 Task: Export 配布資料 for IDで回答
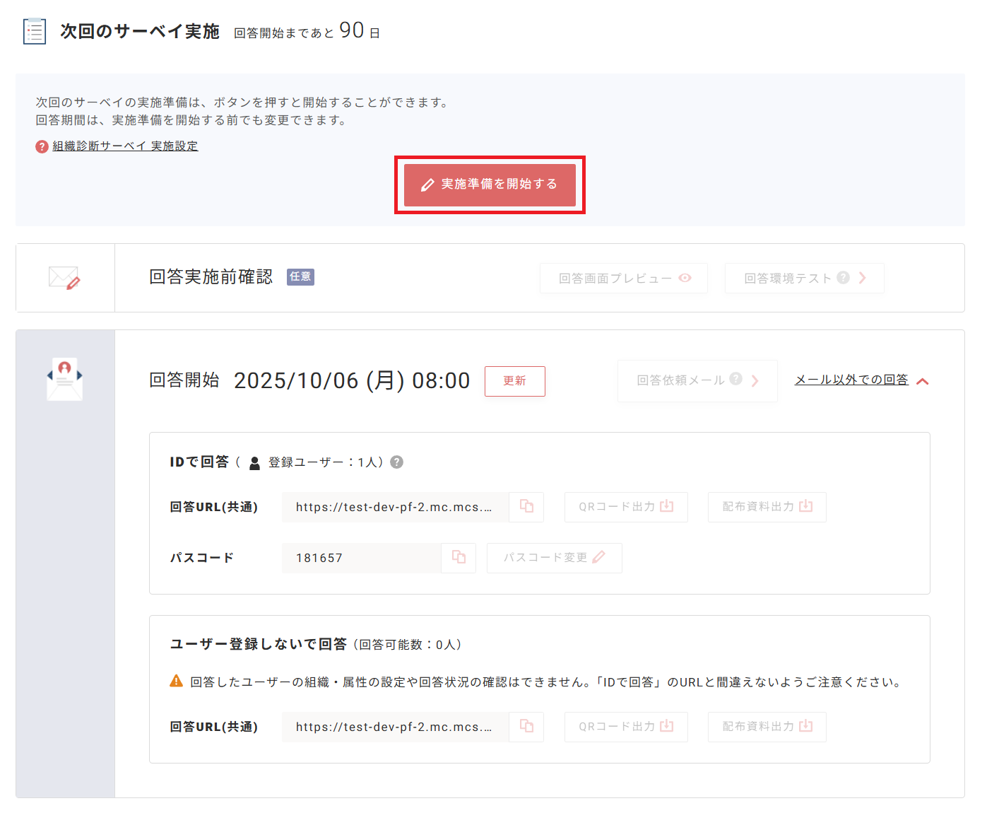tap(767, 507)
